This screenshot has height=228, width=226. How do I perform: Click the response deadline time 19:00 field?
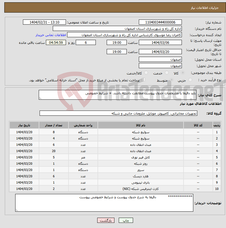117,42
